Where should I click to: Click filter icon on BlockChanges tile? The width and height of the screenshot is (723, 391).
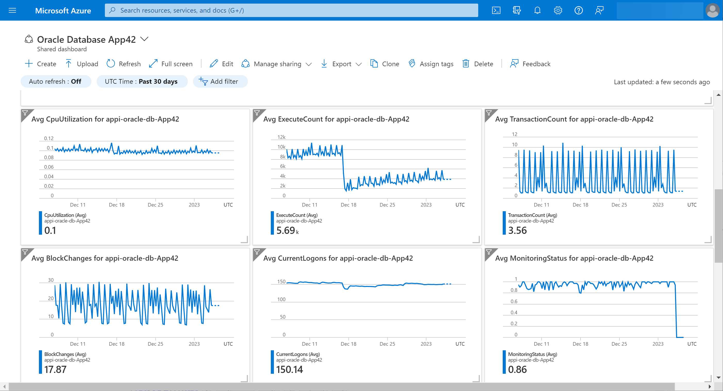coord(25,252)
